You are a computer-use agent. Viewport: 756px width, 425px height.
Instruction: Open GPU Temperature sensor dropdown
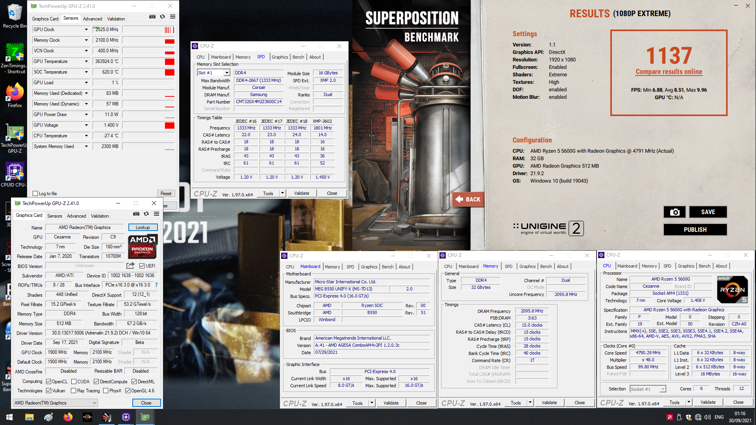click(86, 61)
